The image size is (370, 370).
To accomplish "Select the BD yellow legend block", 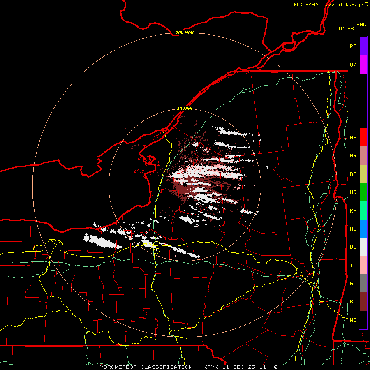I will coord(363,174).
